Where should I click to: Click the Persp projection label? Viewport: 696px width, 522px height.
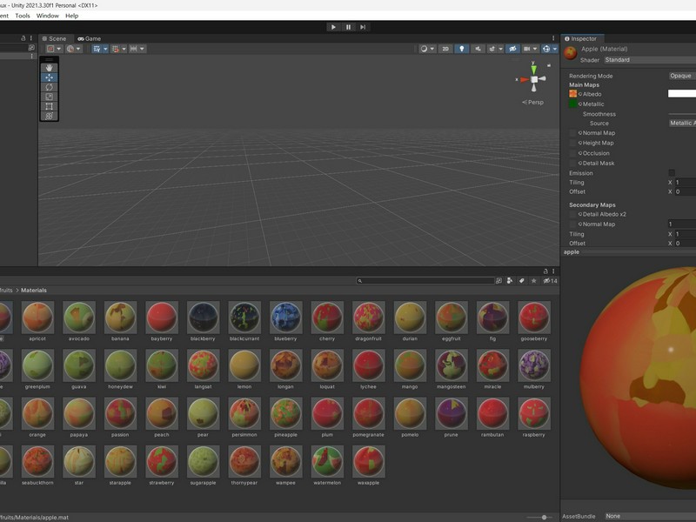click(532, 102)
